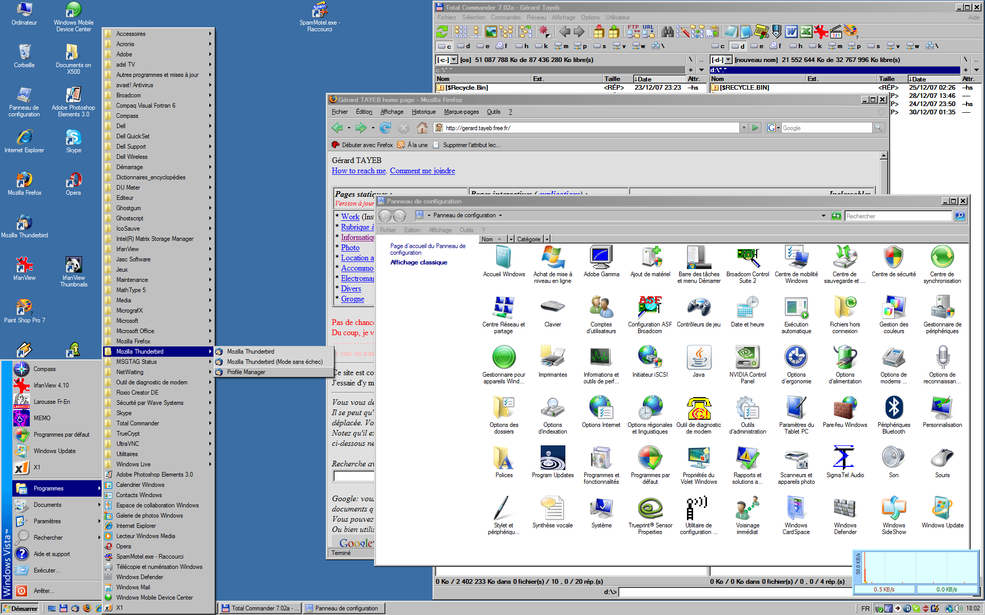This screenshot has height=615, width=985.
Task: Open the Imprimantes icon
Action: [x=553, y=362]
